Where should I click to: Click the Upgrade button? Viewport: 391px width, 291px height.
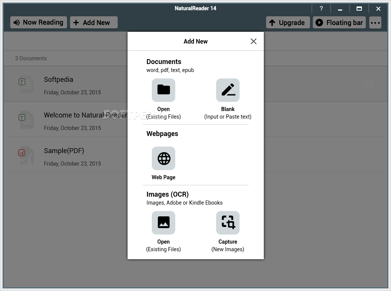[x=288, y=22]
